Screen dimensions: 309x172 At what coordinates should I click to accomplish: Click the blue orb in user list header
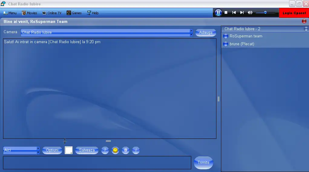[x=306, y=29]
